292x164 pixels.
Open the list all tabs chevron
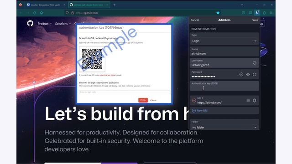(x=242, y=5)
